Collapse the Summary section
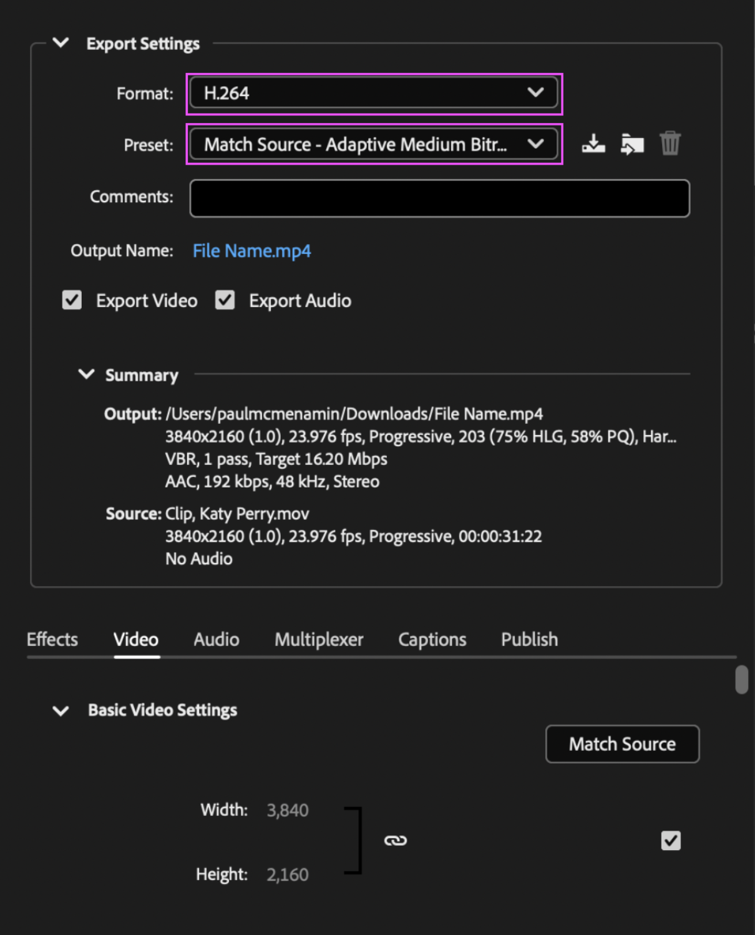Image resolution: width=755 pixels, height=935 pixels. (85, 374)
